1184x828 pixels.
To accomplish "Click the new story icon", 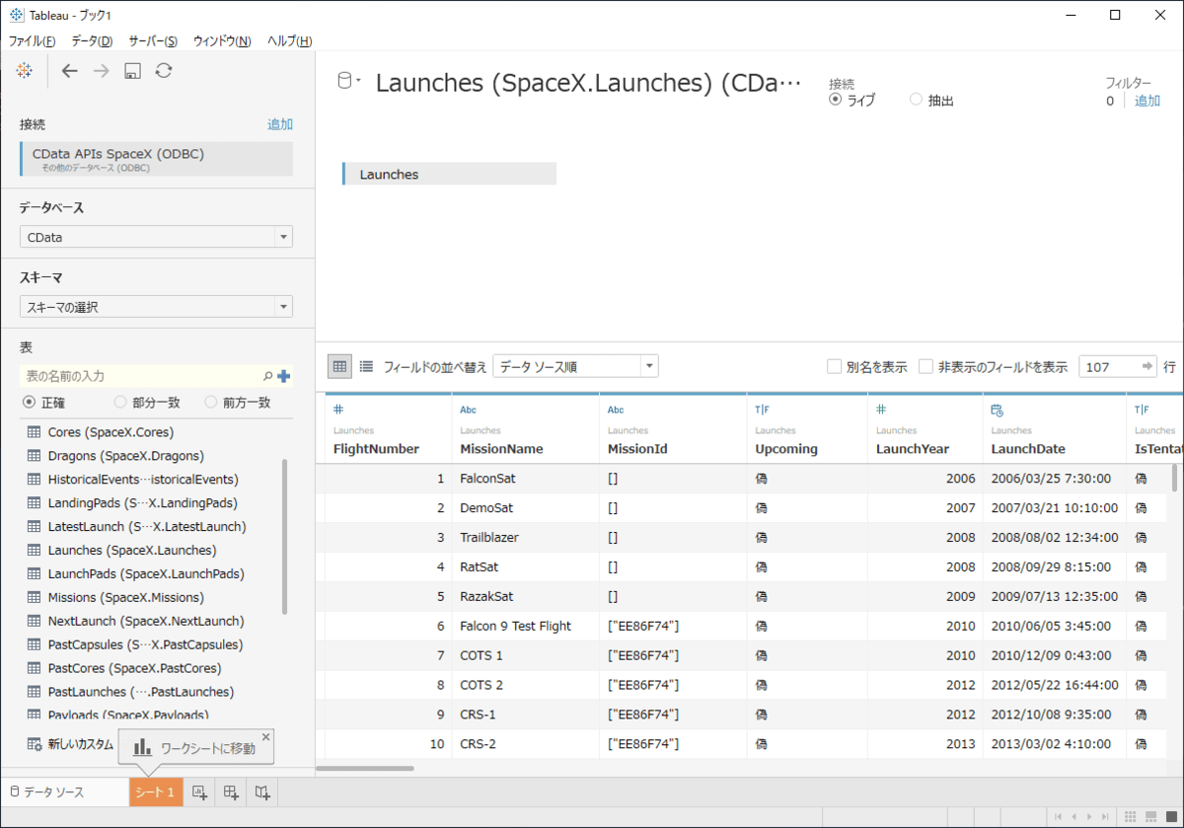I will 262,792.
